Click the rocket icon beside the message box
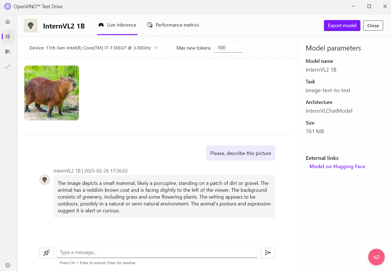 point(46,253)
